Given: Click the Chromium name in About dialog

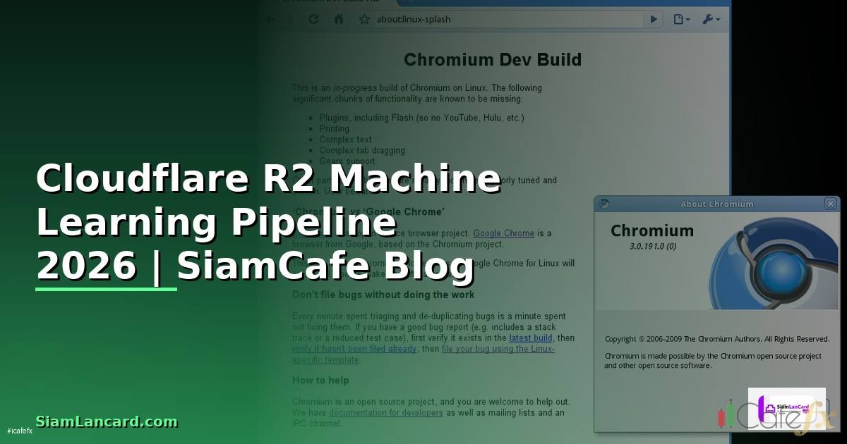Looking at the screenshot, I should pyautogui.click(x=652, y=230).
